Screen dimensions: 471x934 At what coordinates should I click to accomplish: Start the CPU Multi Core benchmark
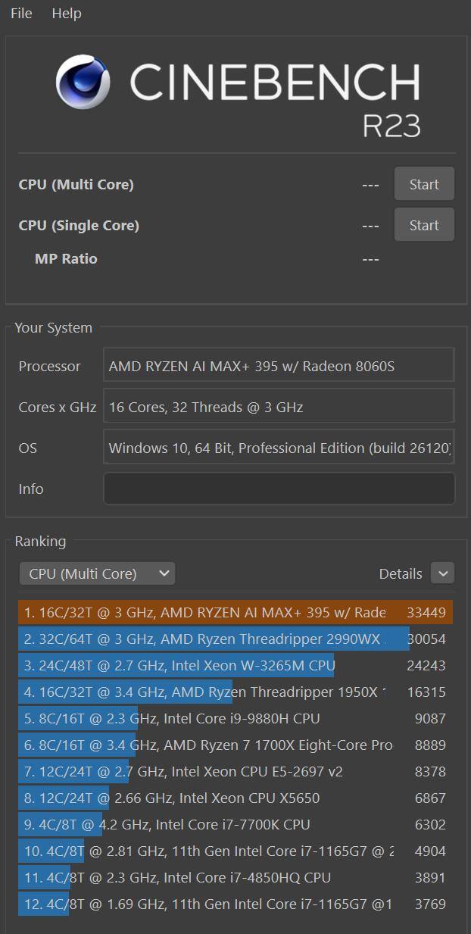click(x=424, y=184)
